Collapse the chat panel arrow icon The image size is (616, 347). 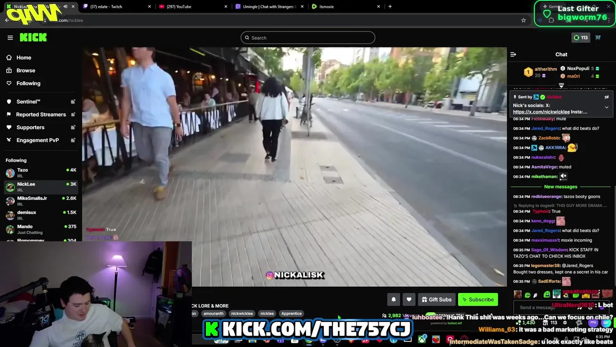pos(513,54)
